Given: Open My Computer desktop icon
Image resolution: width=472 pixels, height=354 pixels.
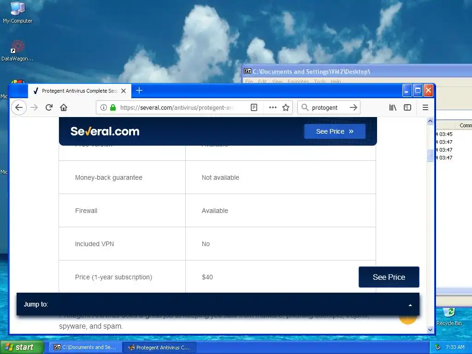Looking at the screenshot, I should pyautogui.click(x=18, y=12).
